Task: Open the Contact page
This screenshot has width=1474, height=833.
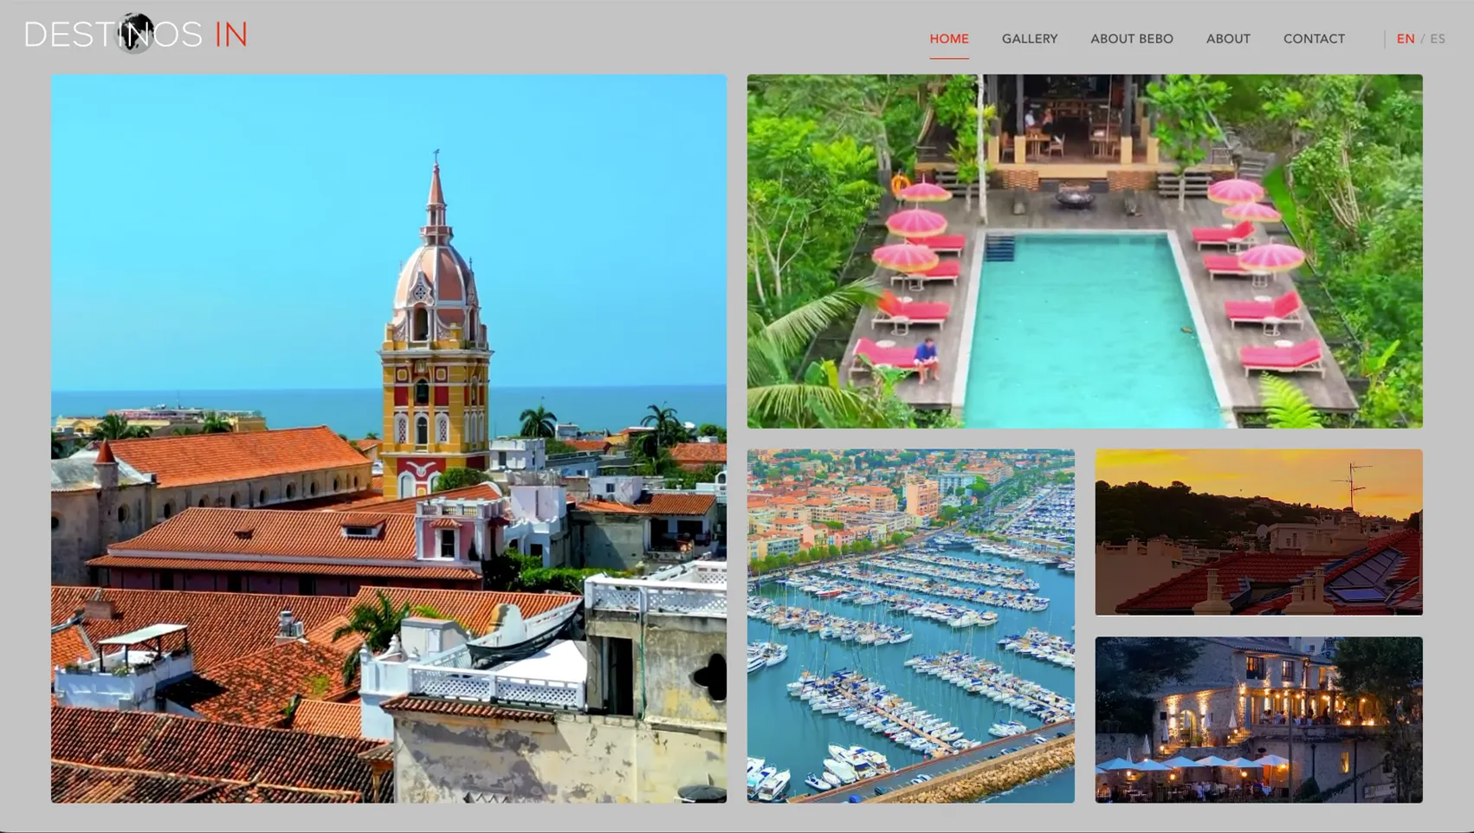Action: tap(1314, 39)
